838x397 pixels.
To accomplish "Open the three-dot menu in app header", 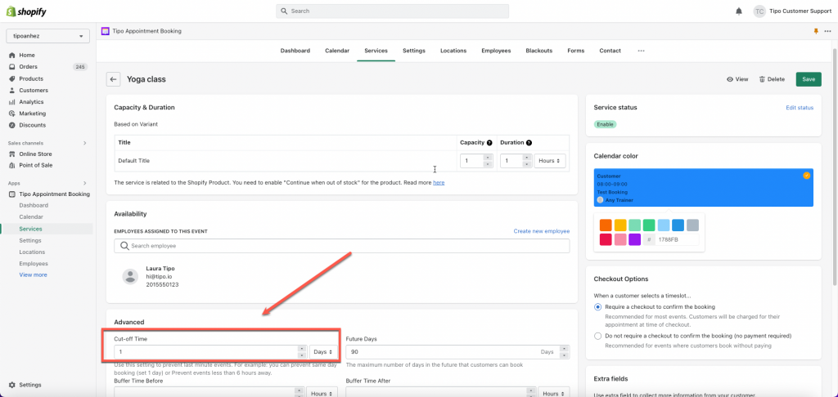I will click(827, 32).
